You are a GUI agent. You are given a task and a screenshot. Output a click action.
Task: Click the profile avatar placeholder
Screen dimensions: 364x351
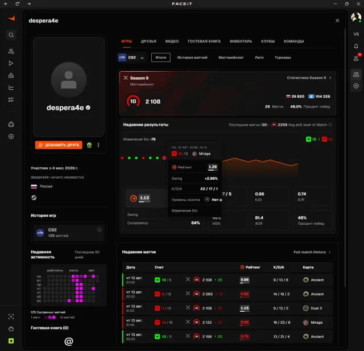point(69,80)
